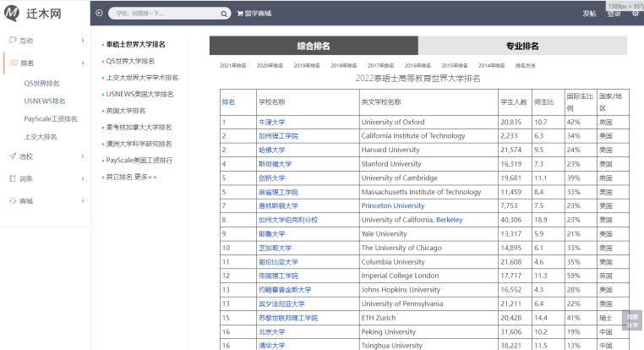644x350 pixels.
Task: Open the 牛津大学 school link
Action: pos(271,122)
